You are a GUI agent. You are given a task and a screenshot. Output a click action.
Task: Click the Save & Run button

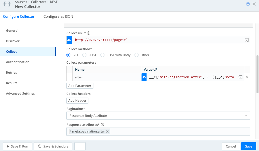pos(17,146)
